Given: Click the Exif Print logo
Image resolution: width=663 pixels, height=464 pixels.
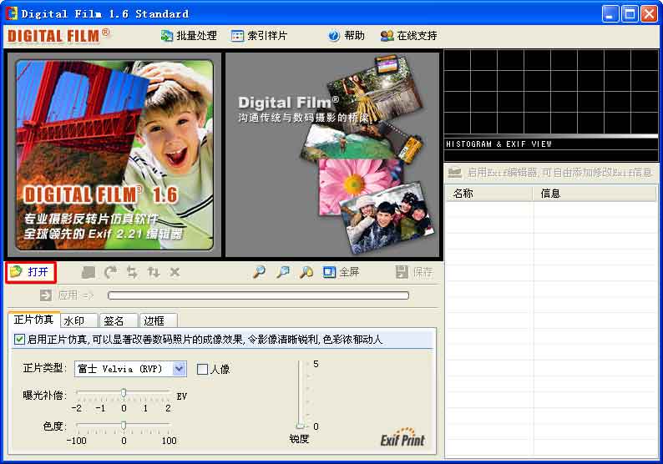Looking at the screenshot, I should 402,438.
